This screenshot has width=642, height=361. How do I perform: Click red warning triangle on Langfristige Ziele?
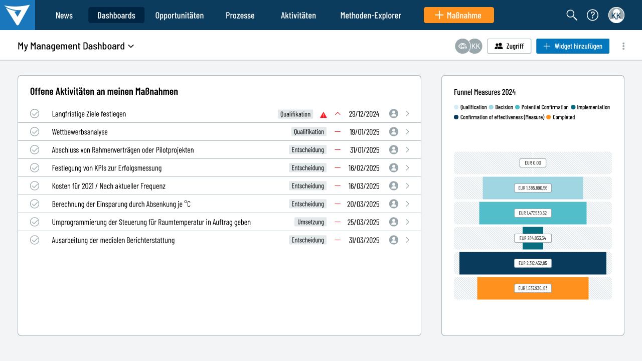pyautogui.click(x=324, y=114)
